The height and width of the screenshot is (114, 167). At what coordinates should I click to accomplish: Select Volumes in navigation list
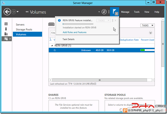pos(27,34)
